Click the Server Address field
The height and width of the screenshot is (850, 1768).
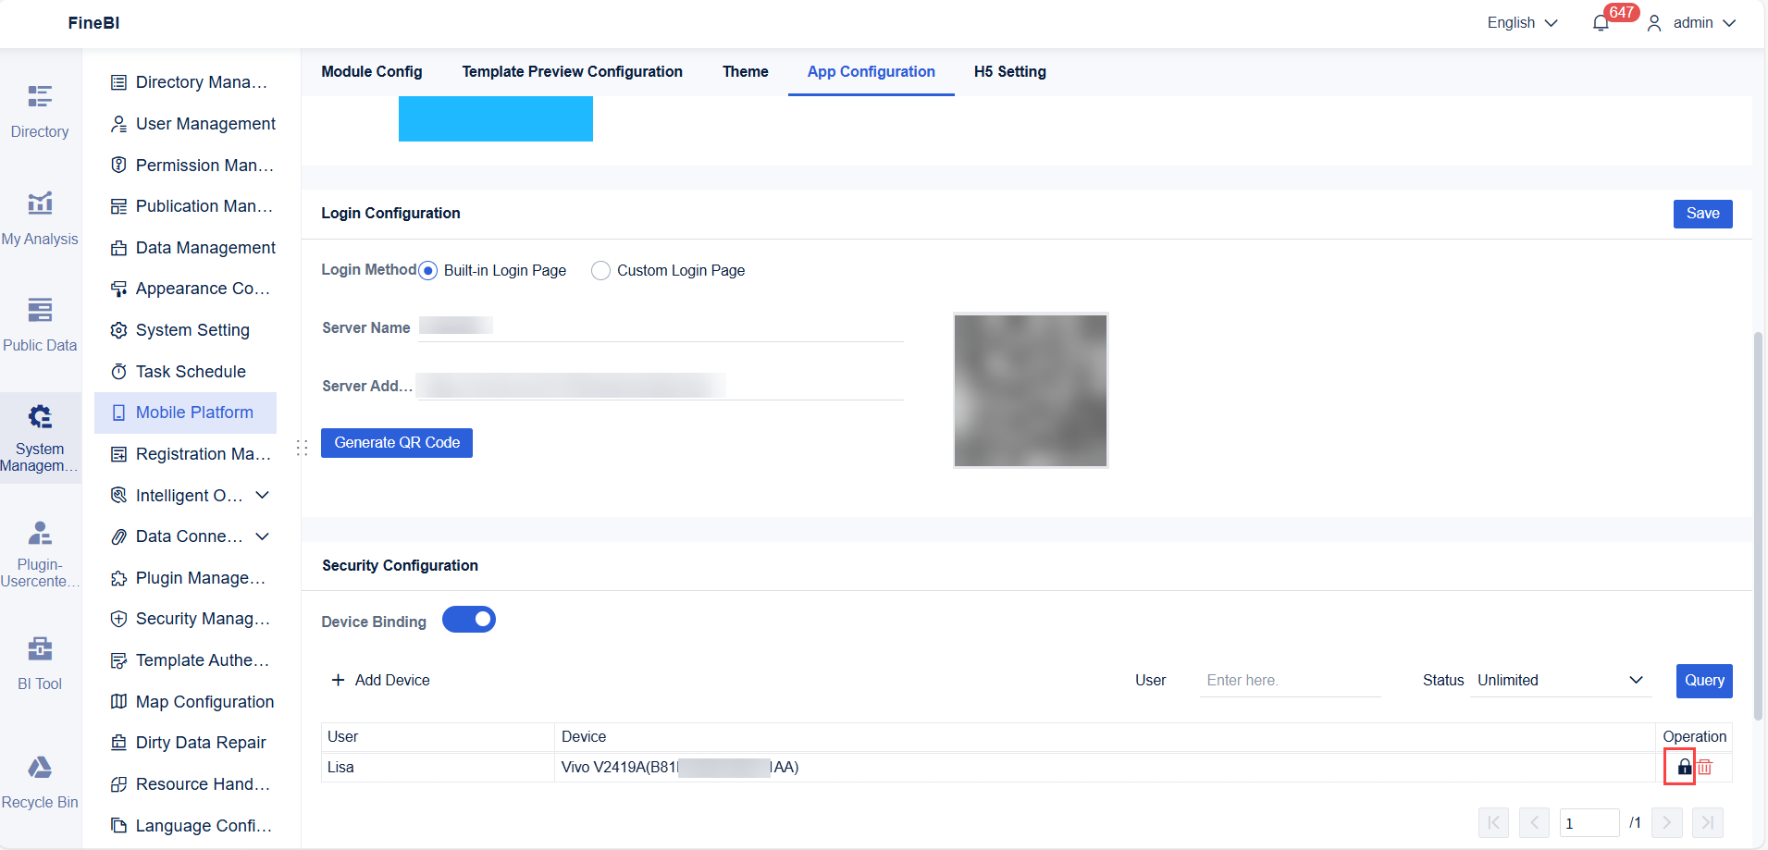661,386
